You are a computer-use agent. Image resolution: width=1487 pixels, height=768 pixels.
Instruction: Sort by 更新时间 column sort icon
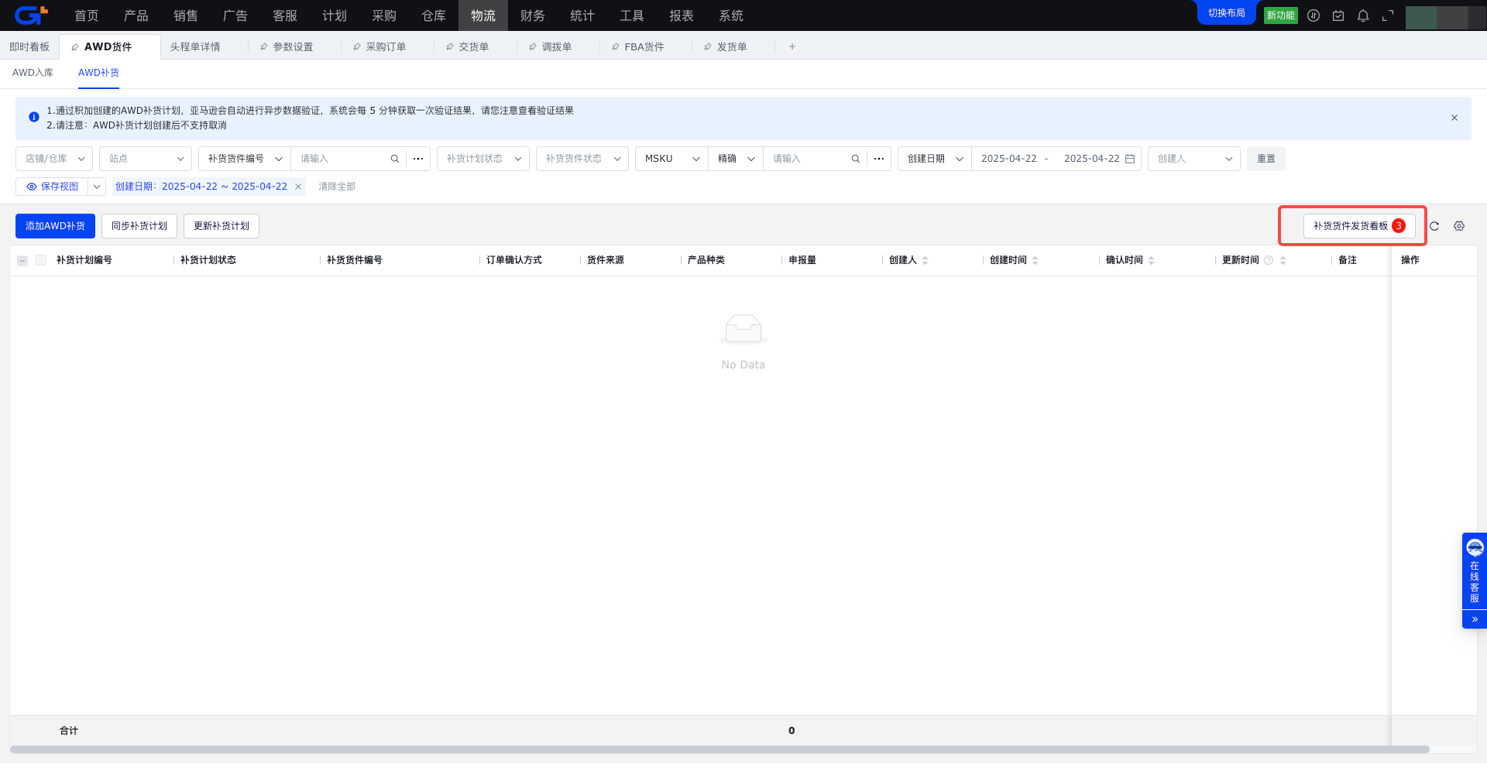pyautogui.click(x=1283, y=260)
